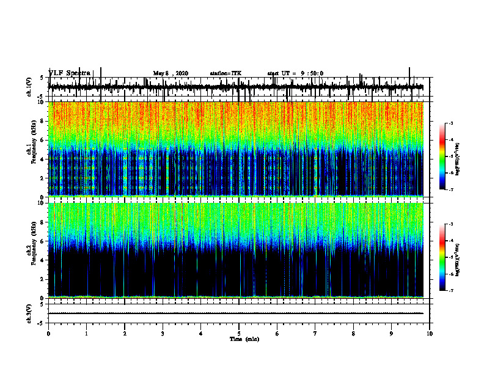This screenshot has width=484, height=374.
Task: Click the ch.2 spectrogram color bar
Action: click(442, 257)
